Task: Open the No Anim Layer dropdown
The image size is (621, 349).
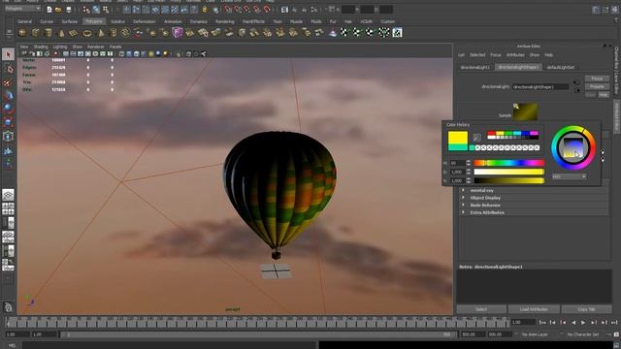Action: click(x=535, y=334)
